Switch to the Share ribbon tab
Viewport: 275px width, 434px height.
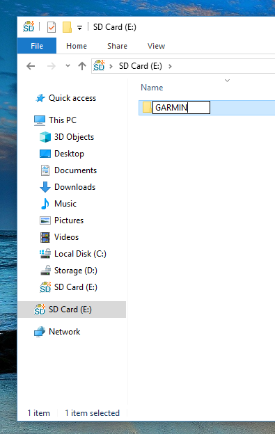pyautogui.click(x=117, y=46)
